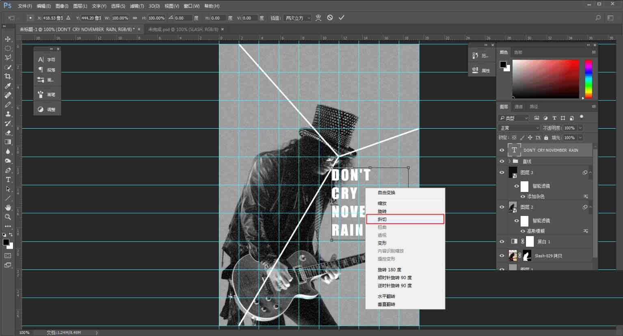Image resolution: width=623 pixels, height=336 pixels.
Task: Hide the DON'T CRY NOVEMBER RAIN text layer
Action: pyautogui.click(x=502, y=150)
